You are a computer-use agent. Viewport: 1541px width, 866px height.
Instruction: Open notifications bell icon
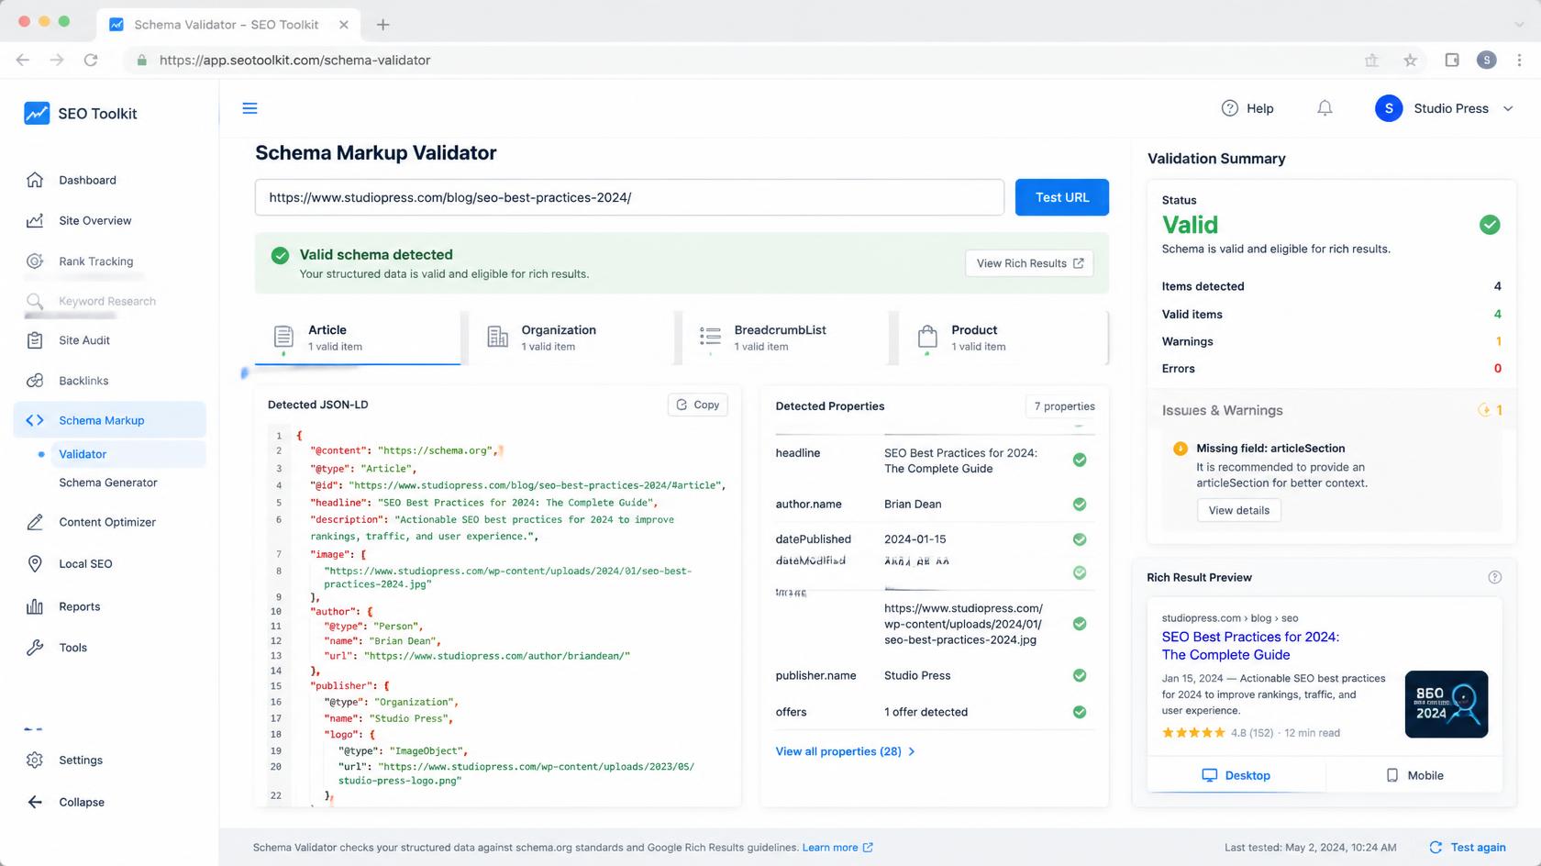coord(1325,108)
